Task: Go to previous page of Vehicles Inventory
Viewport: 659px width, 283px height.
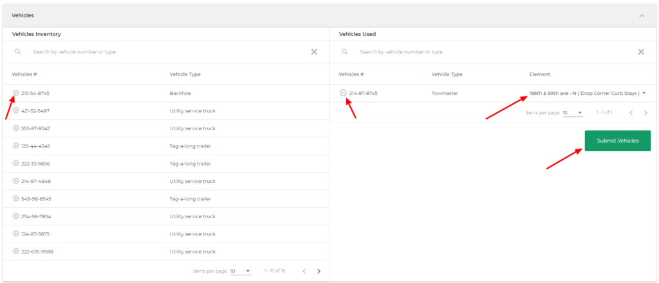Action: [x=304, y=271]
